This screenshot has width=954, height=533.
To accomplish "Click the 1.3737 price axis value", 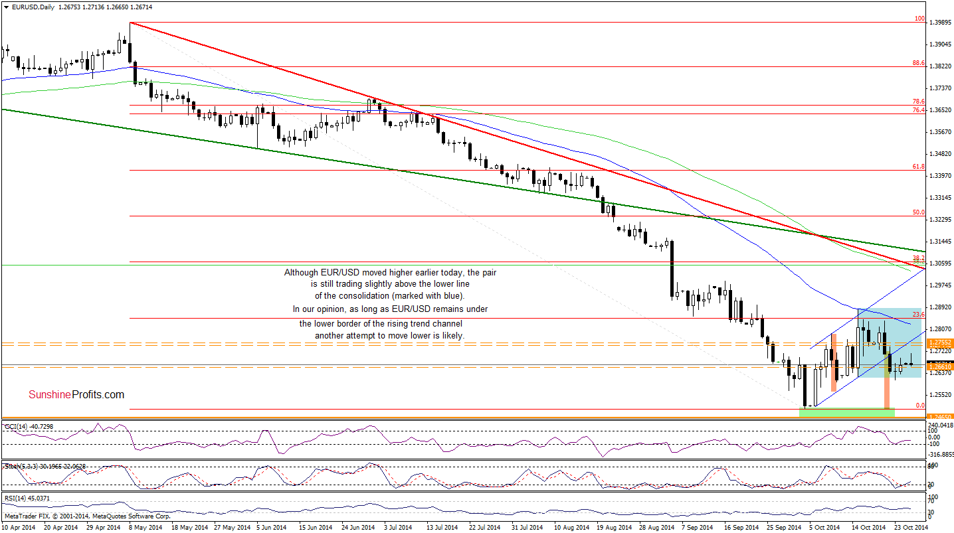I will coord(940,88).
